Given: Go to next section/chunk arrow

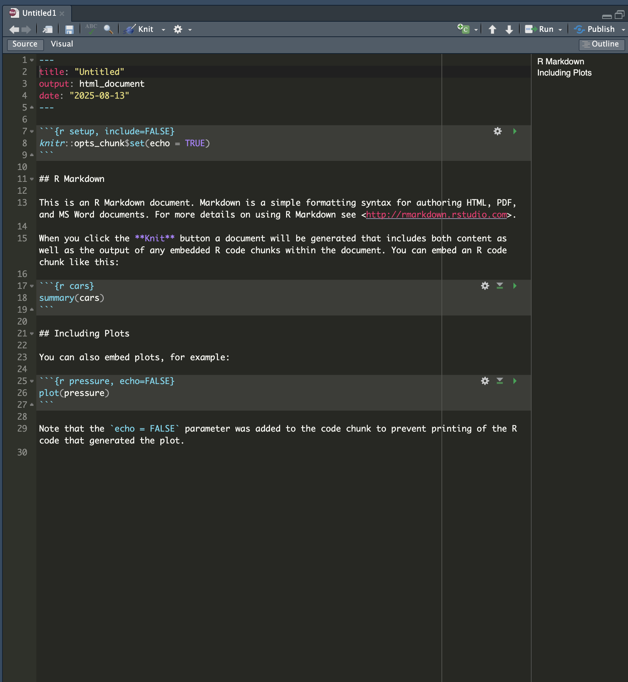Looking at the screenshot, I should pyautogui.click(x=509, y=29).
